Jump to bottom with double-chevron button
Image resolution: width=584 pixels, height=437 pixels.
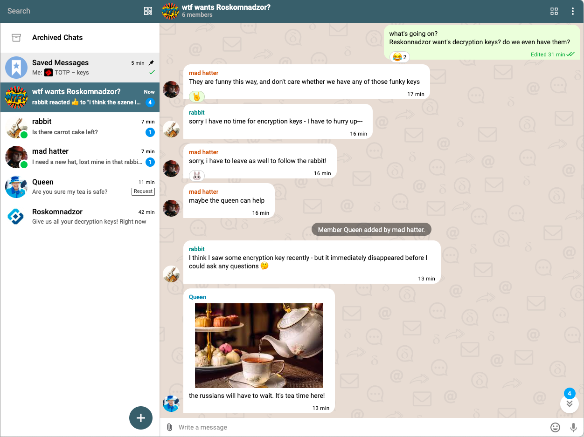[569, 404]
